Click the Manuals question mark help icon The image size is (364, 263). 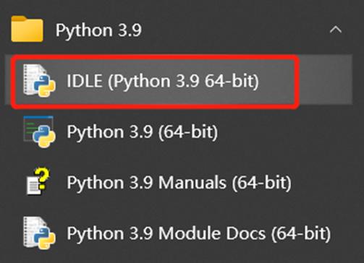38,182
